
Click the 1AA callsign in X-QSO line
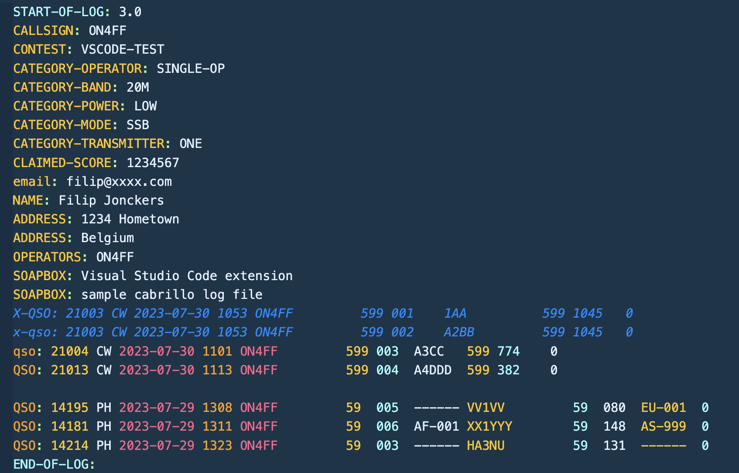(x=455, y=313)
